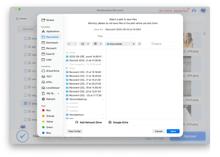Select iCloud Drive in Locations
Image resolution: width=220 pixels, height=157 pixels.
click(x=53, y=71)
